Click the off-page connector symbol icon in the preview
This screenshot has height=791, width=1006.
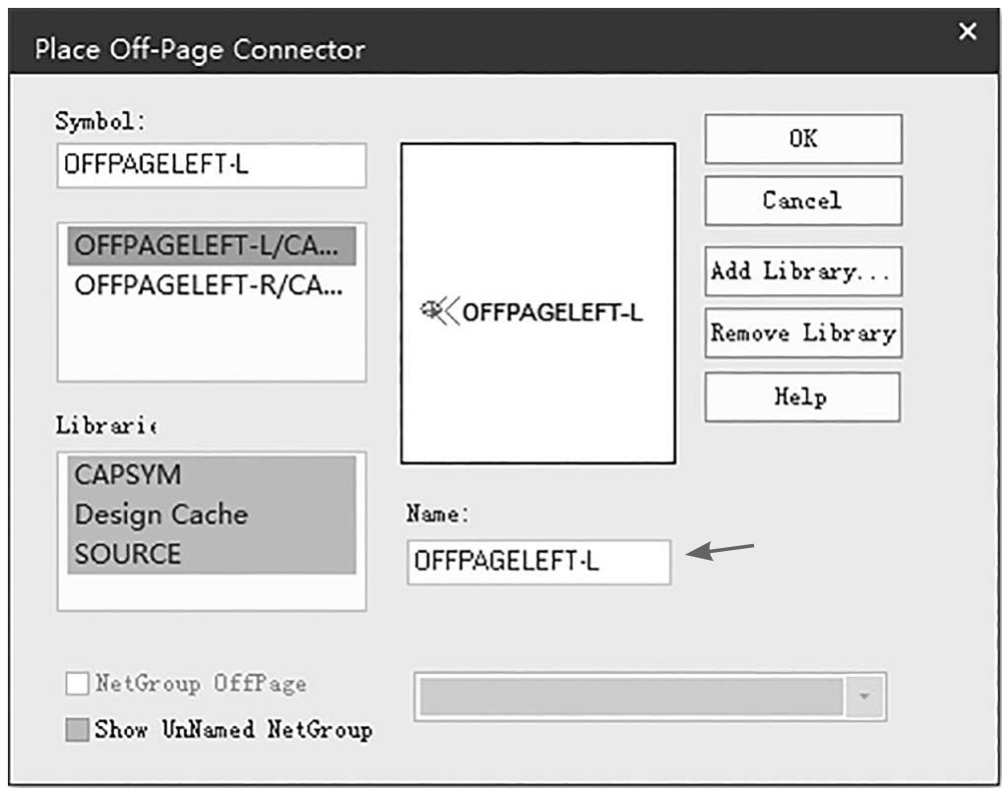point(439,312)
